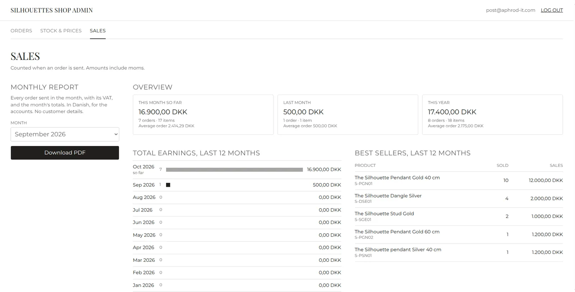Click the '7 orders · 17 items' text
Image resolution: width=575 pixels, height=292 pixels.
[x=157, y=120]
